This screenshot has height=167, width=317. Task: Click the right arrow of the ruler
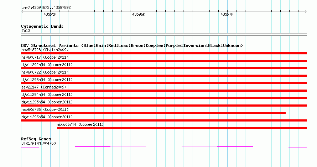click(306, 11)
